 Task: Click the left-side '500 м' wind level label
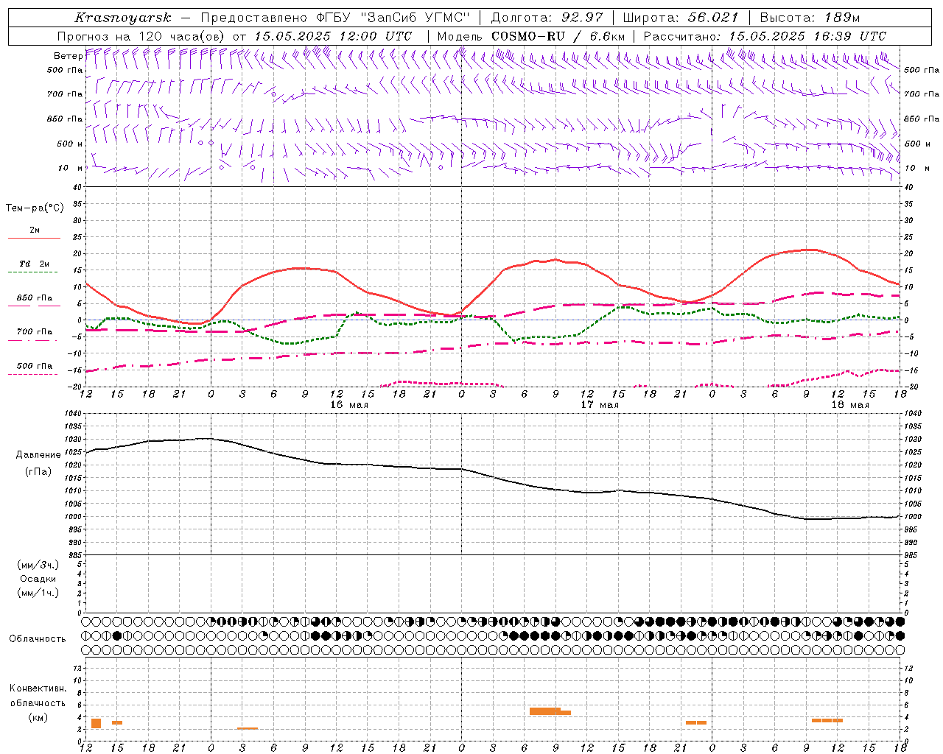(x=70, y=144)
